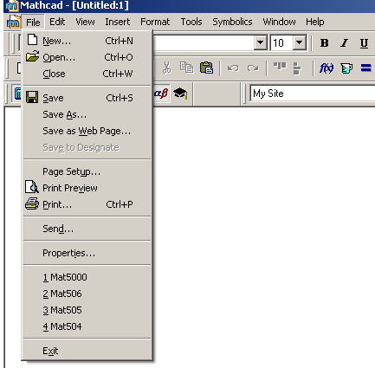Image resolution: width=375 pixels, height=368 pixels.
Task: Toggle Italic text formatting
Action: click(344, 43)
